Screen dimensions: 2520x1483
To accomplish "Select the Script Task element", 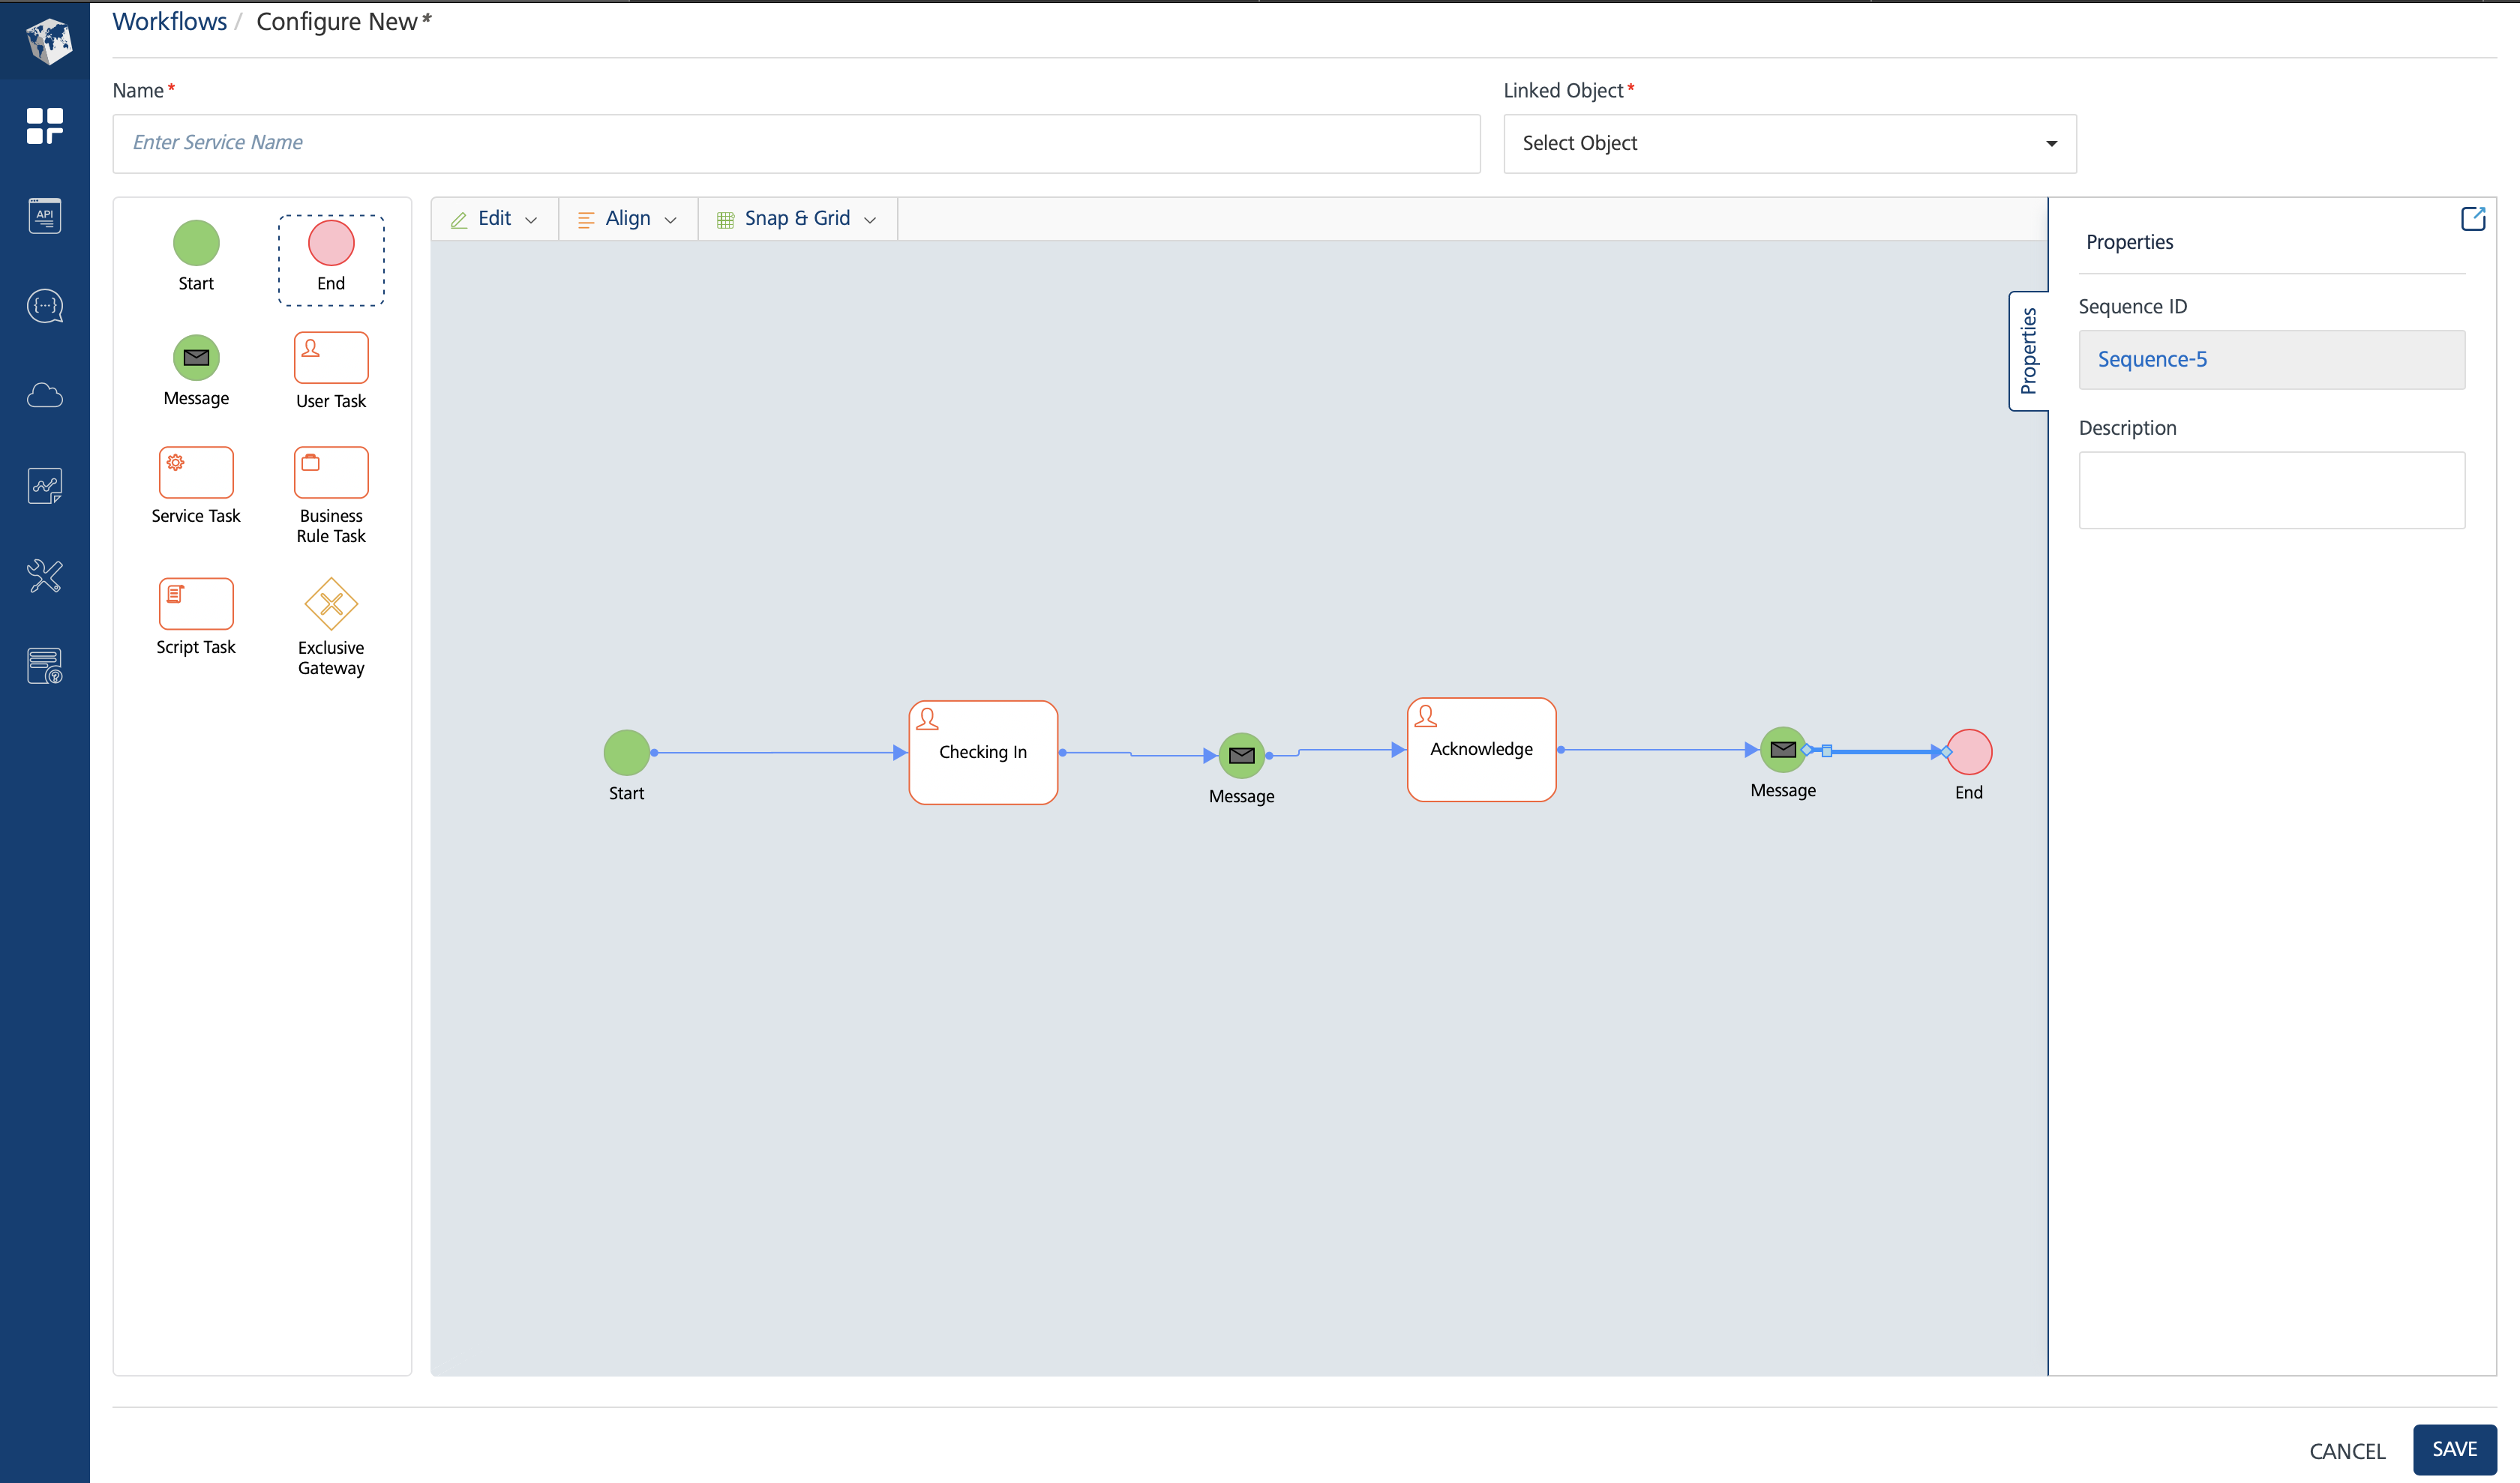I will 196,604.
